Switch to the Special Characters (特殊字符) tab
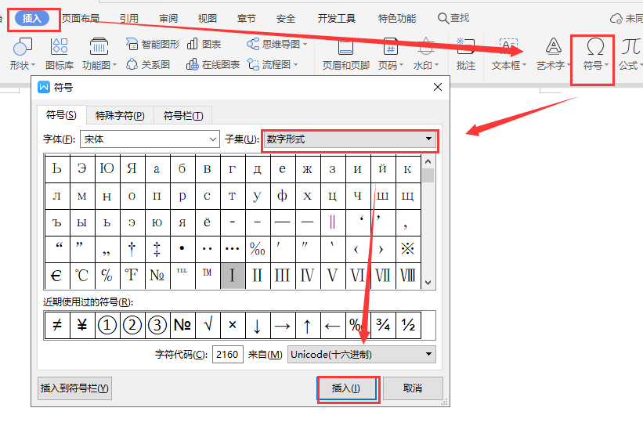643x426 pixels. click(120, 116)
